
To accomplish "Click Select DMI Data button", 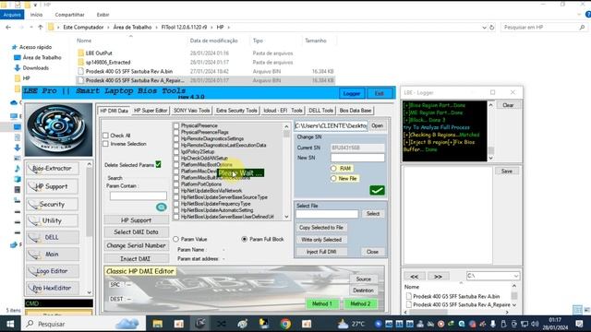I will pyautogui.click(x=136, y=232).
